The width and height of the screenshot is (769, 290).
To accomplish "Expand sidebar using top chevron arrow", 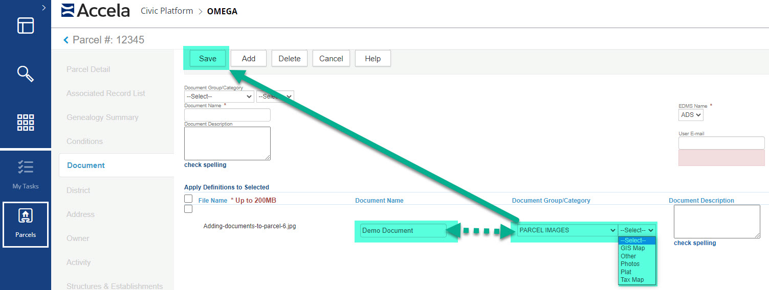I will click(x=43, y=8).
